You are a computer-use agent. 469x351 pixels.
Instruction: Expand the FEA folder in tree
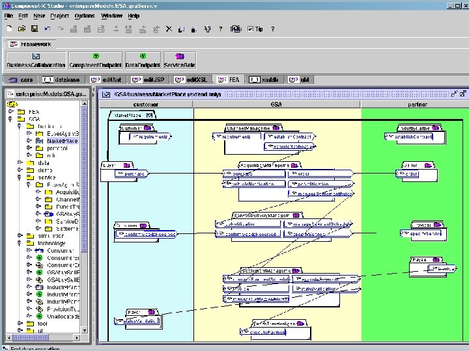(x=11, y=111)
